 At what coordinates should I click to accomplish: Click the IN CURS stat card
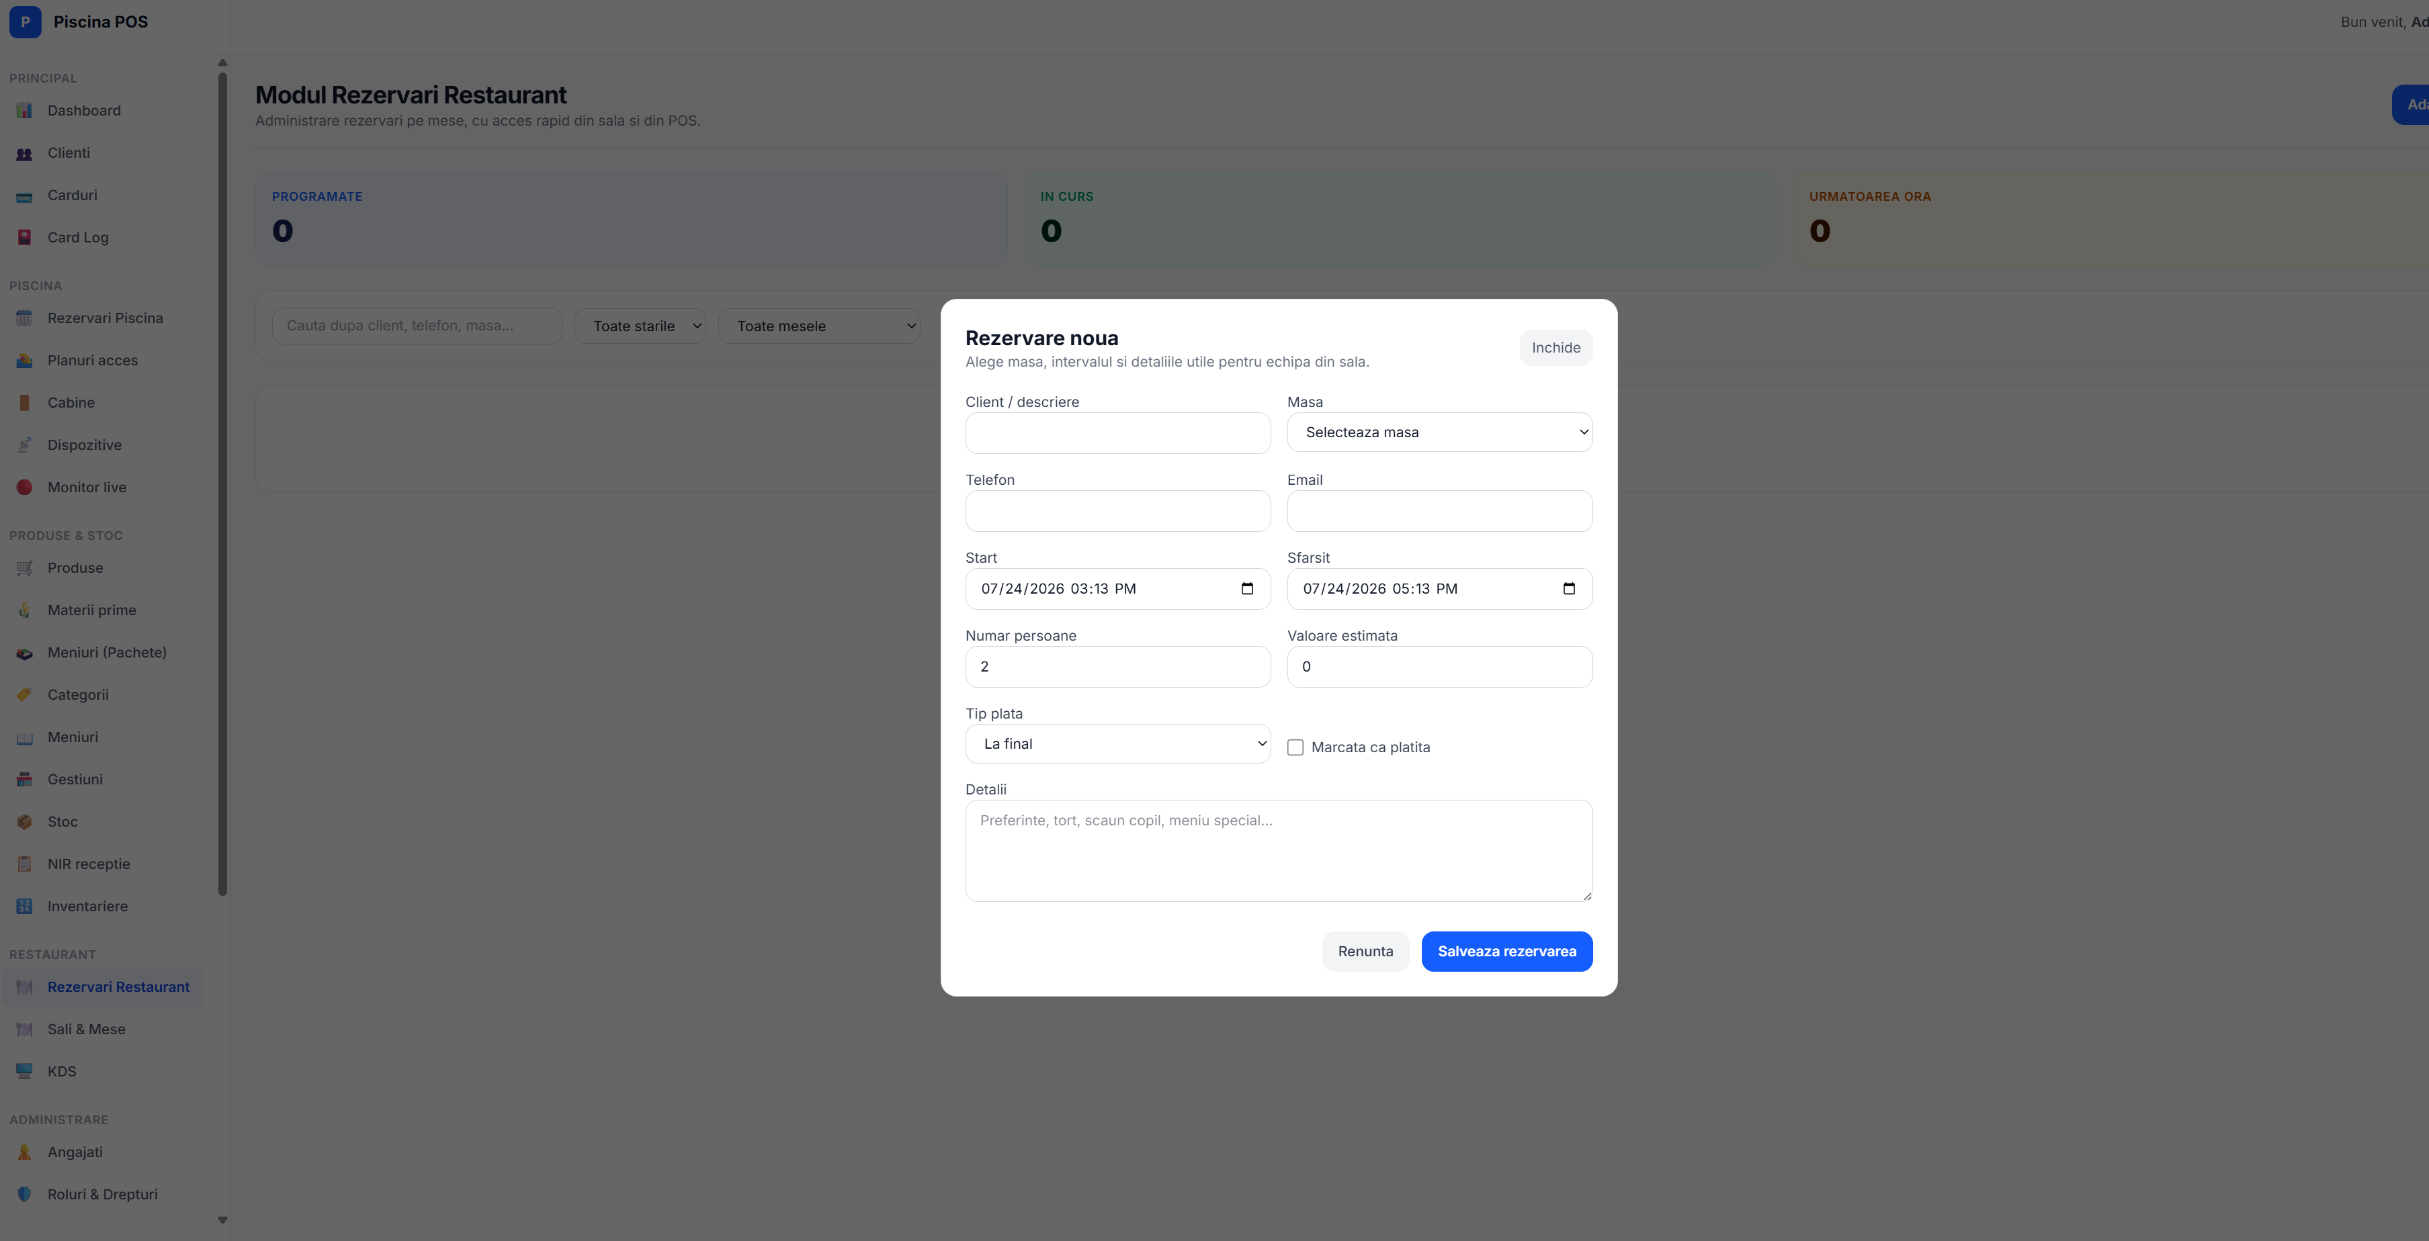(1400, 219)
